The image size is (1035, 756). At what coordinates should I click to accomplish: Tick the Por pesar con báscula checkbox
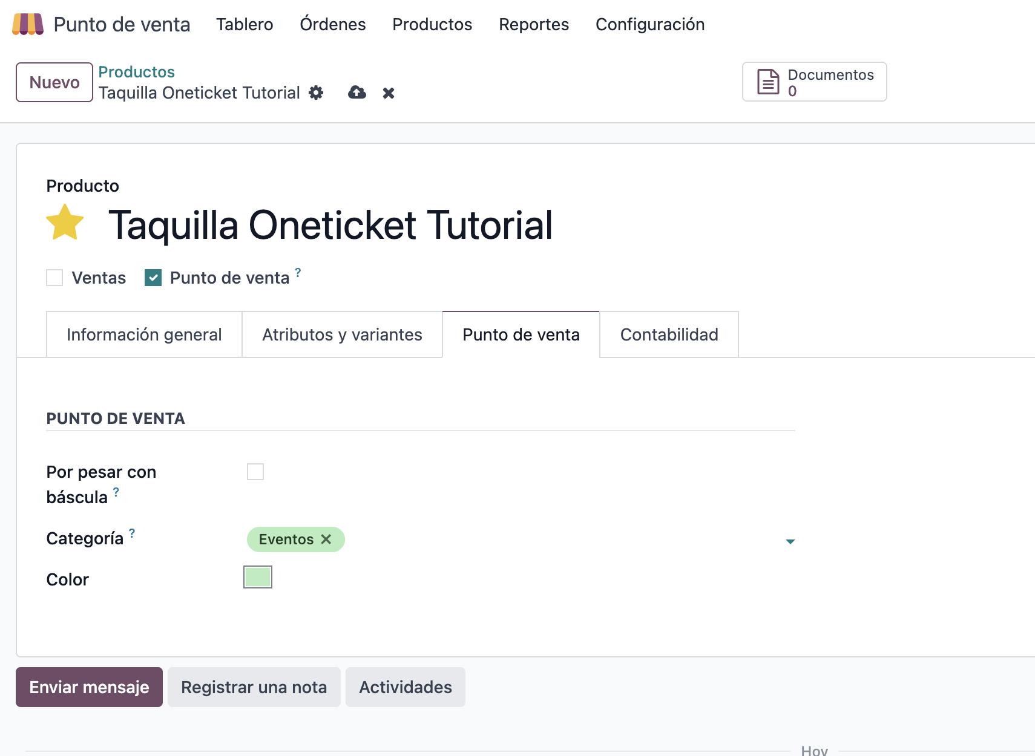point(255,472)
